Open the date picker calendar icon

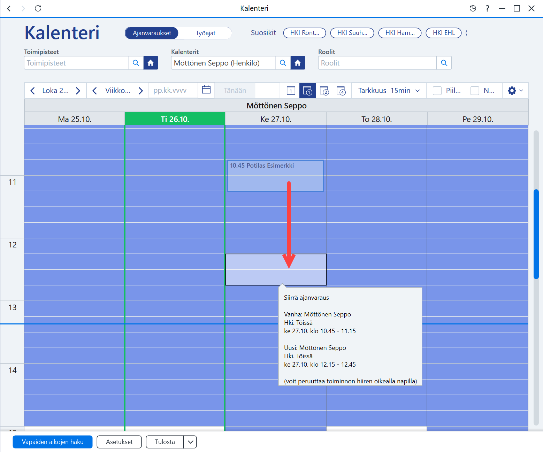206,90
